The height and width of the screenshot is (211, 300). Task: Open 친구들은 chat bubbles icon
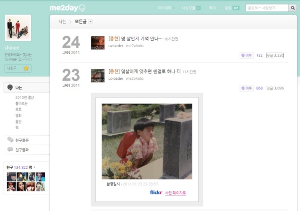click(10, 140)
